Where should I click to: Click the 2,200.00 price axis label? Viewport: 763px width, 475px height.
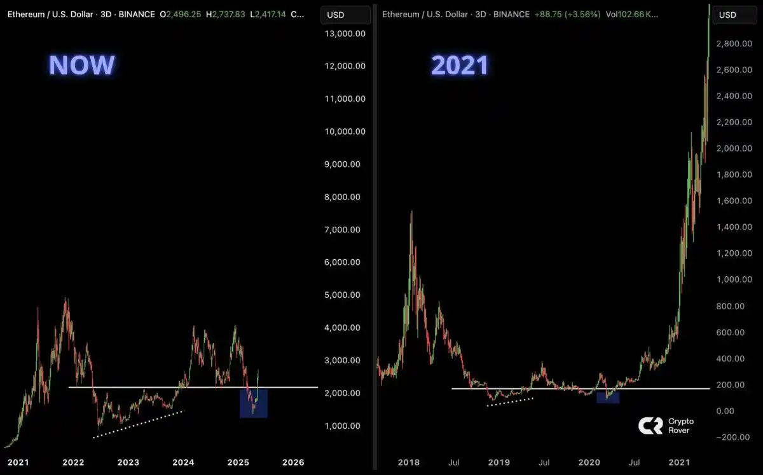pos(735,122)
